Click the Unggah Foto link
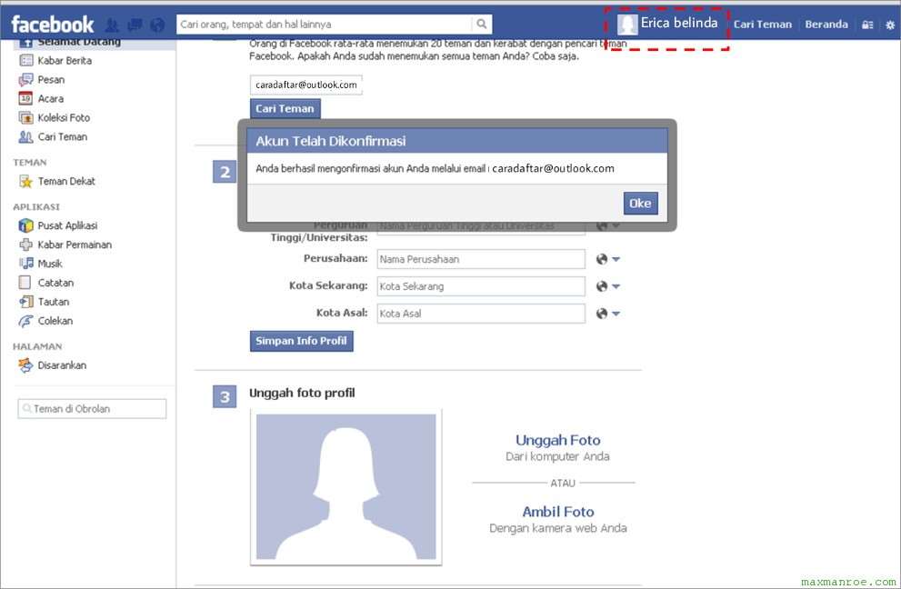 [x=557, y=440]
